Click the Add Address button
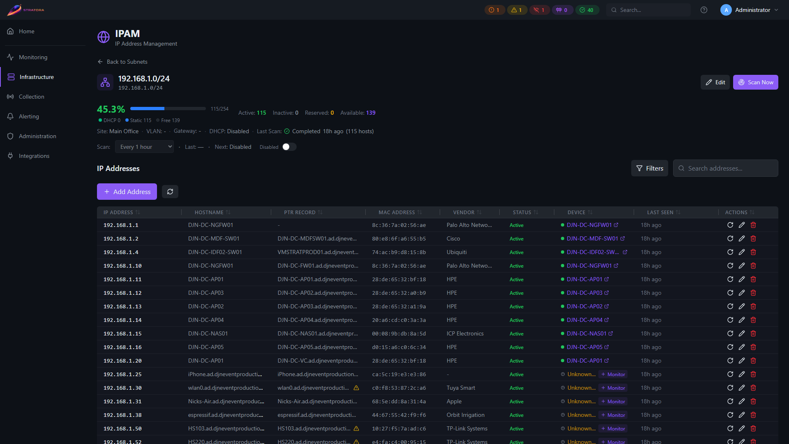789x444 pixels. point(127,192)
